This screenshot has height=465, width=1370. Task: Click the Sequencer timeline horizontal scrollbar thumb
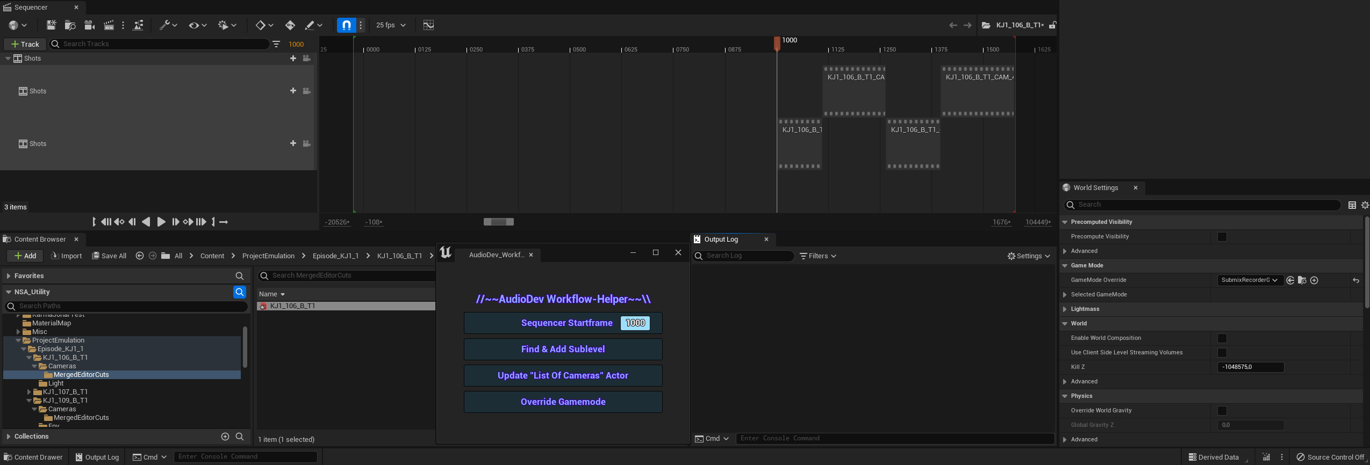pyautogui.click(x=498, y=222)
